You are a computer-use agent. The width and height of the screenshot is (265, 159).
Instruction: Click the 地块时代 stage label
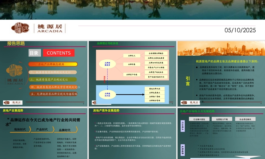(20, 129)
